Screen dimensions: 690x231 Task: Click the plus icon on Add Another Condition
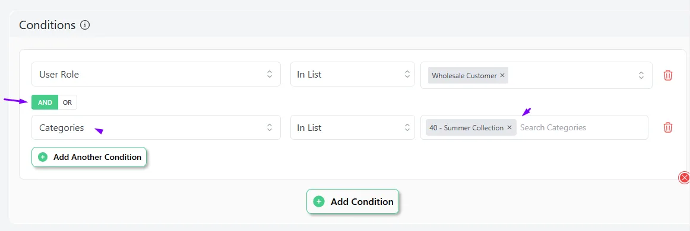(43, 157)
